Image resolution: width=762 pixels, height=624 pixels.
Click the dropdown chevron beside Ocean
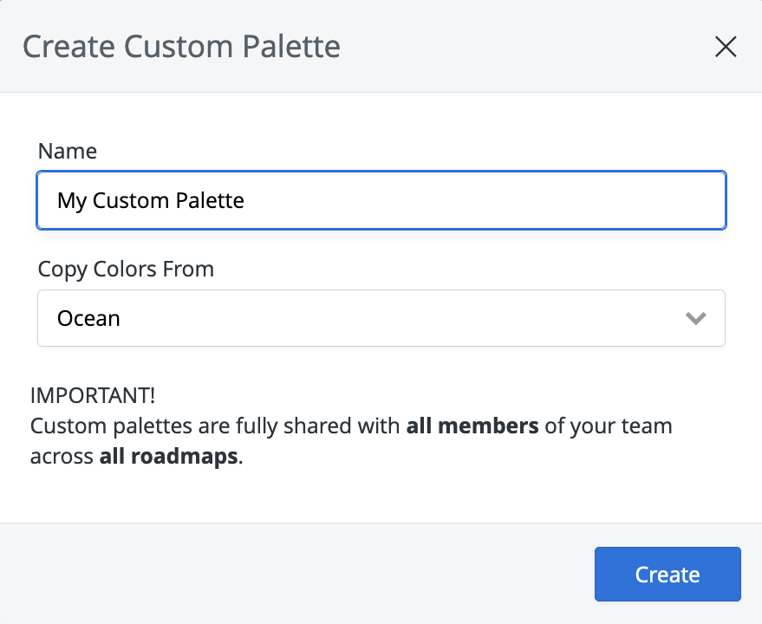pyautogui.click(x=696, y=318)
